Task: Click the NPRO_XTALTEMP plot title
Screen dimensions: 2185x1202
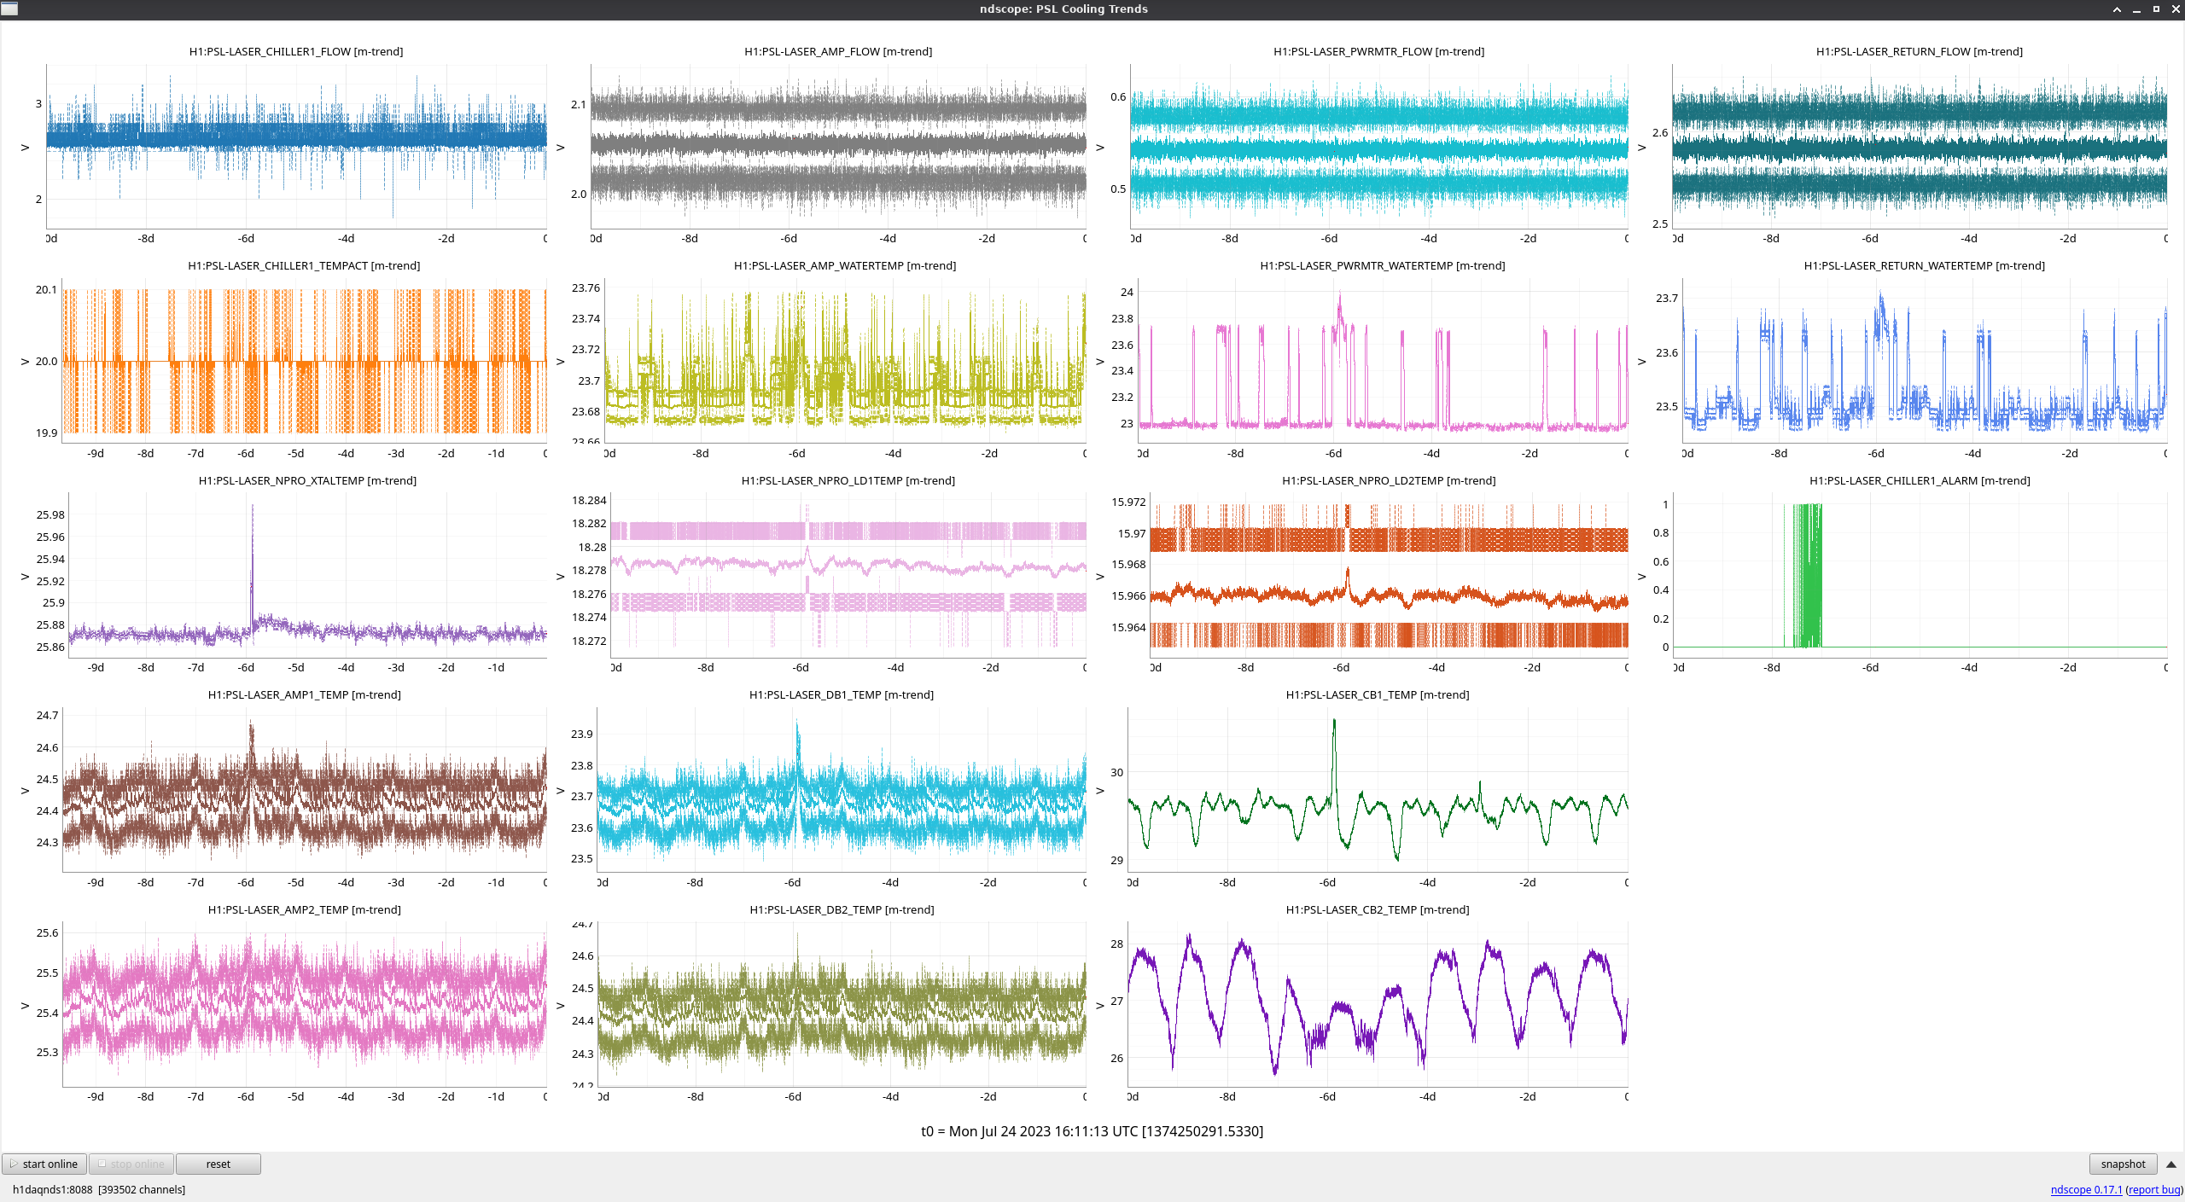Action: [307, 480]
